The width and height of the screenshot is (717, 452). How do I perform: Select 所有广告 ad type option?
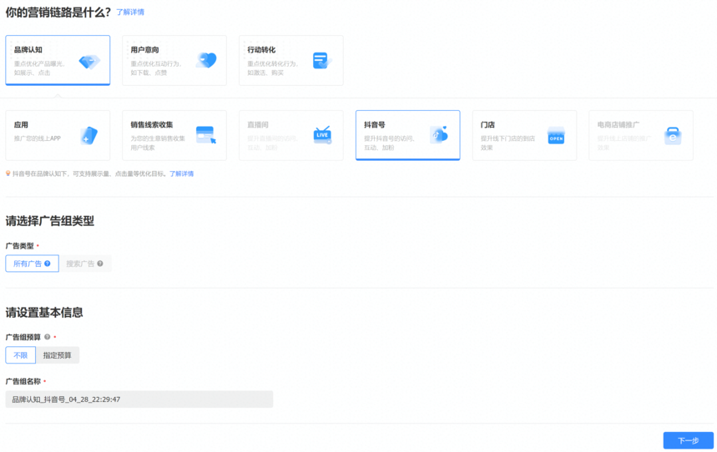click(x=32, y=264)
